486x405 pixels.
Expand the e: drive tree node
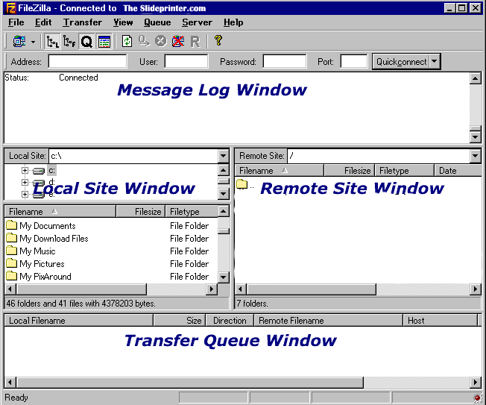point(25,194)
